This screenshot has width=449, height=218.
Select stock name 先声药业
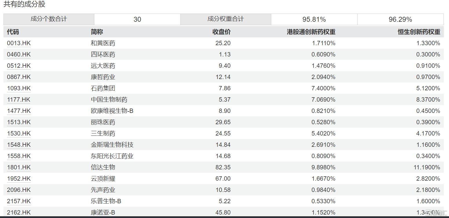tap(103, 190)
